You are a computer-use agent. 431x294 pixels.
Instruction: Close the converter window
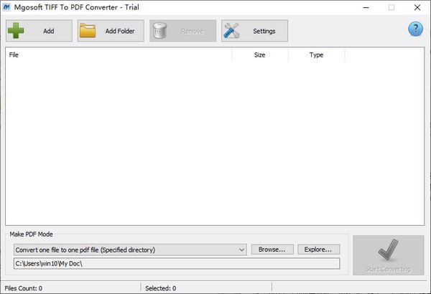click(417, 7)
